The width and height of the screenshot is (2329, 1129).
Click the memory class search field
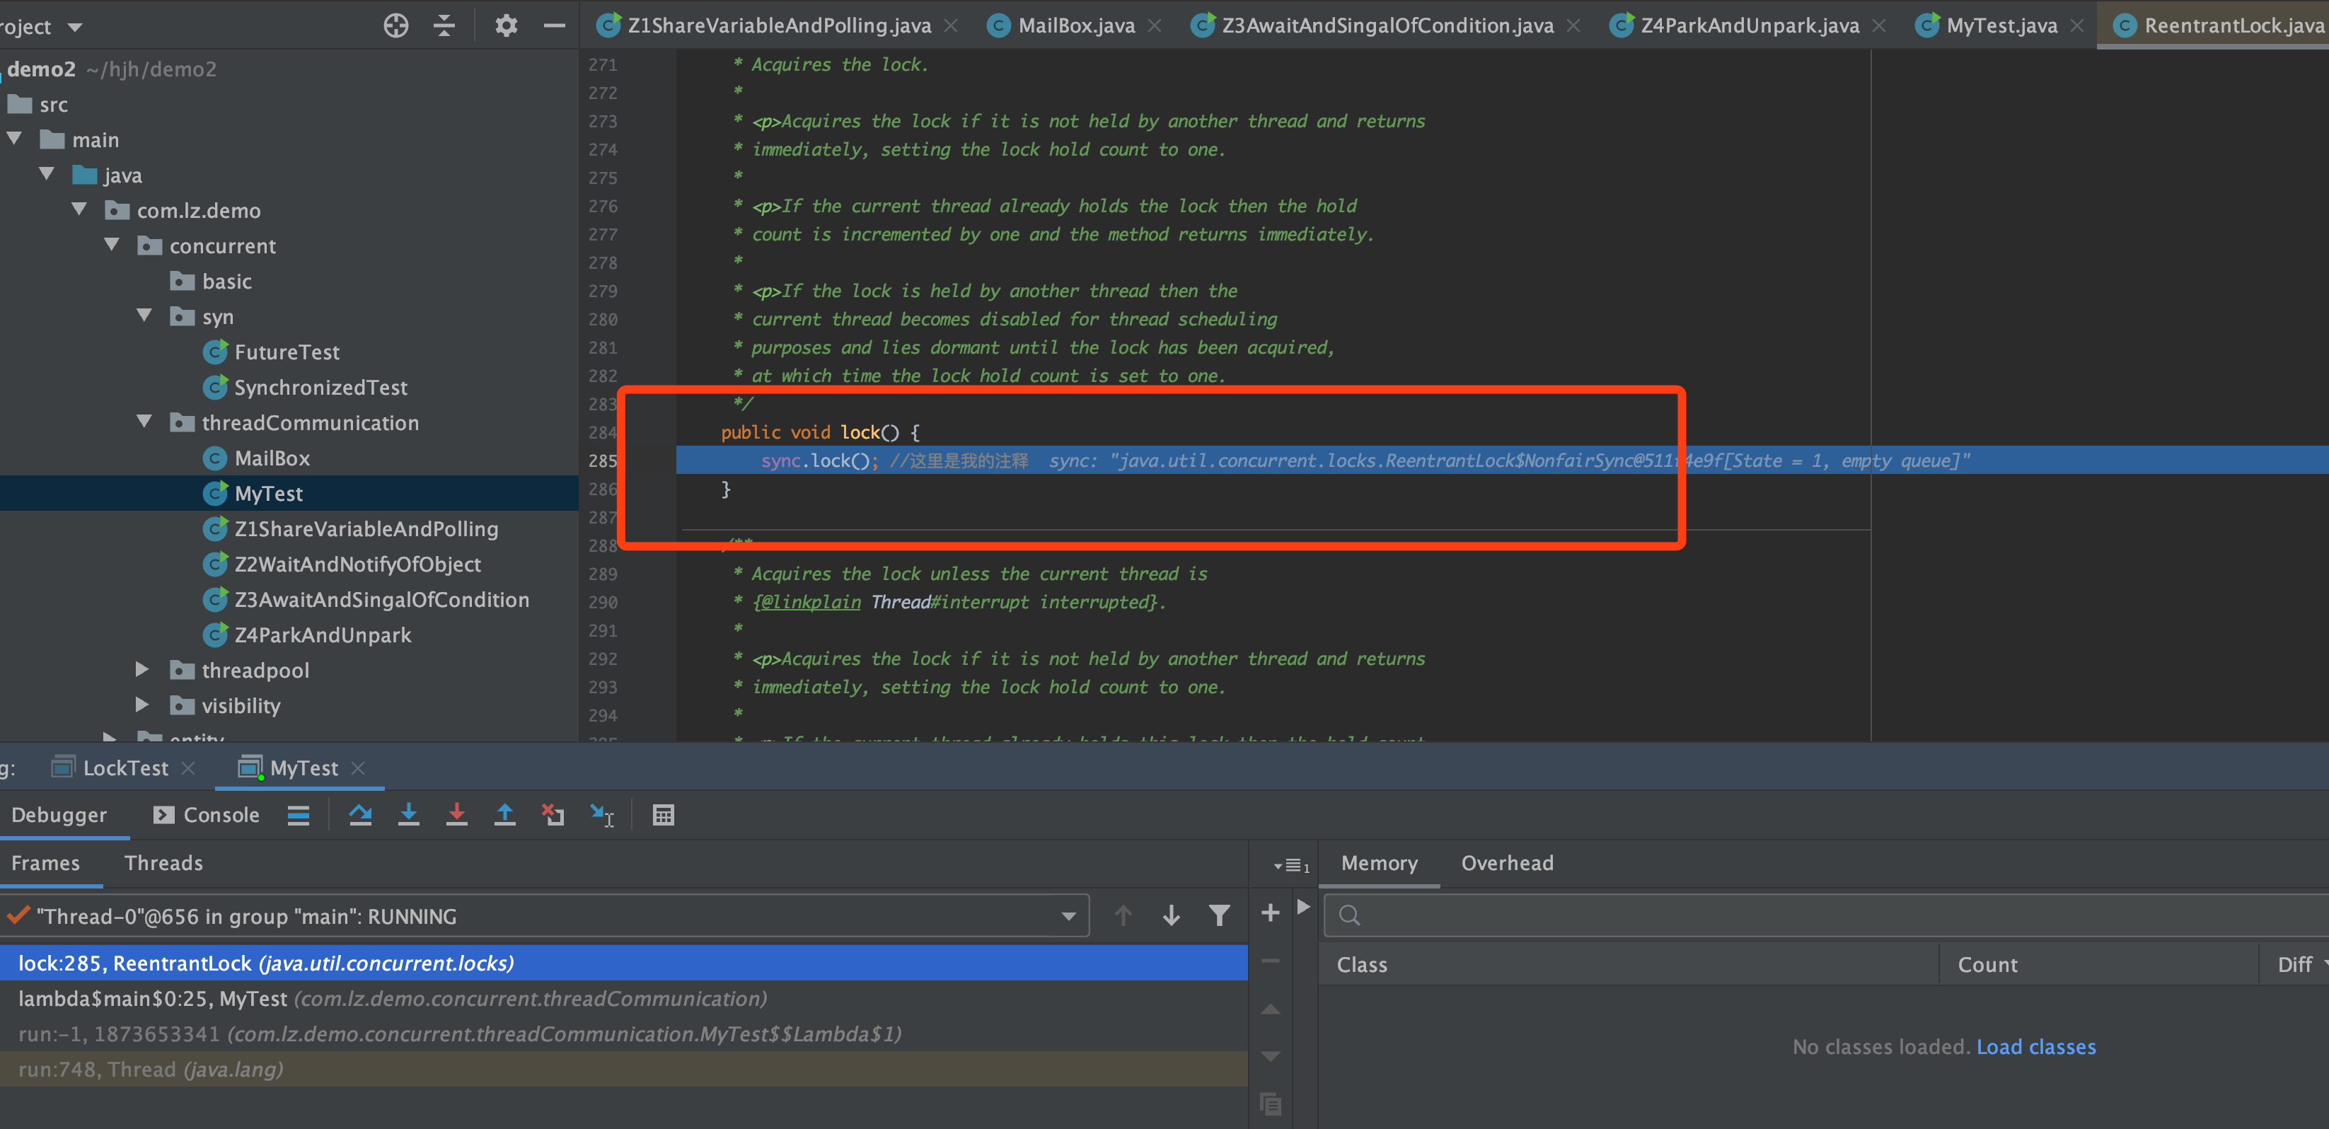[x=1808, y=915]
